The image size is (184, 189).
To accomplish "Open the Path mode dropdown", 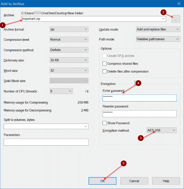I will coord(158,39).
